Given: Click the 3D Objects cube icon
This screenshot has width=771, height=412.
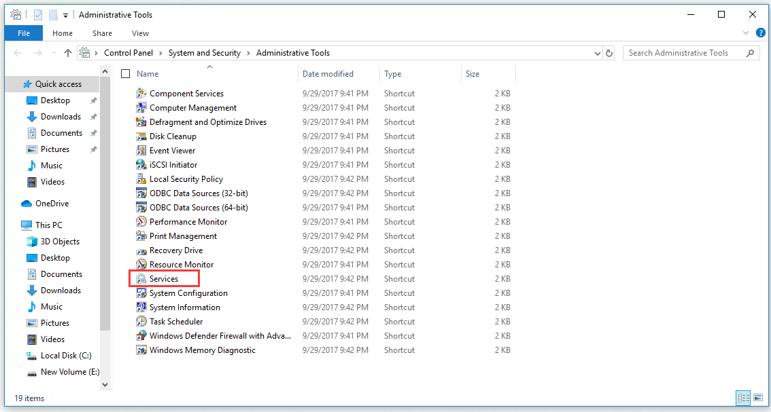Looking at the screenshot, I should pos(32,241).
